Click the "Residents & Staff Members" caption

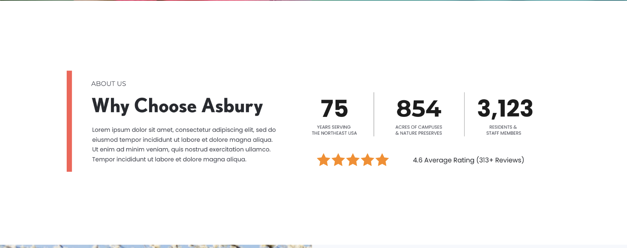point(503,130)
